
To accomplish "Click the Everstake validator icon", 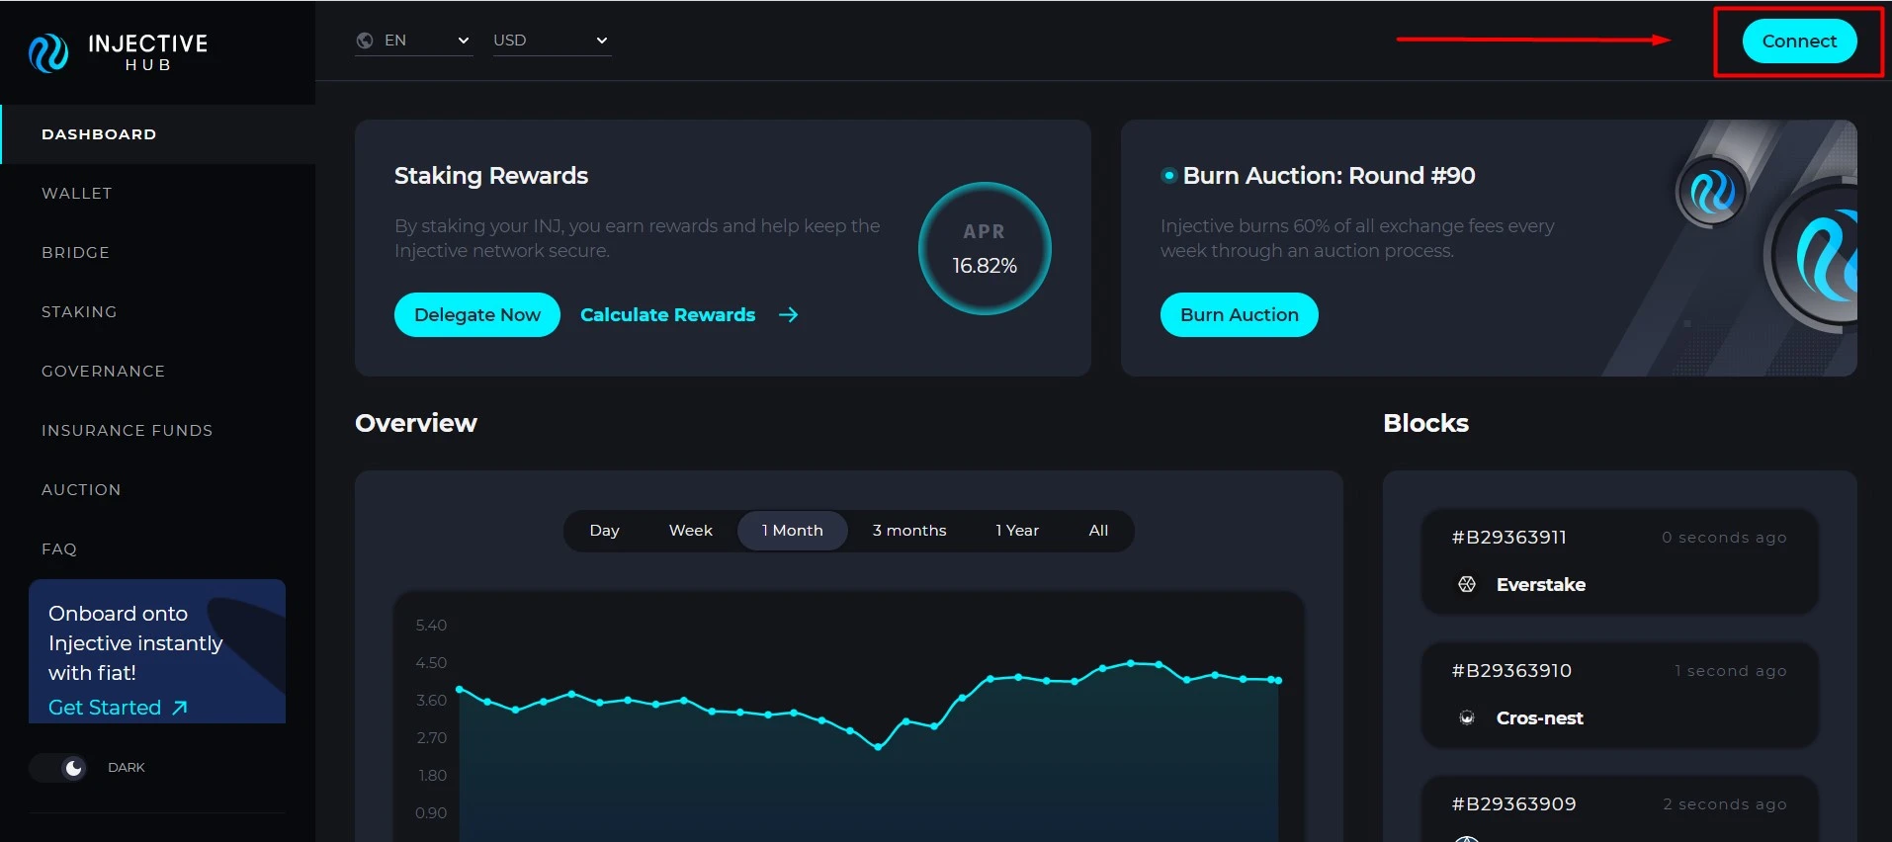I will tap(1467, 585).
